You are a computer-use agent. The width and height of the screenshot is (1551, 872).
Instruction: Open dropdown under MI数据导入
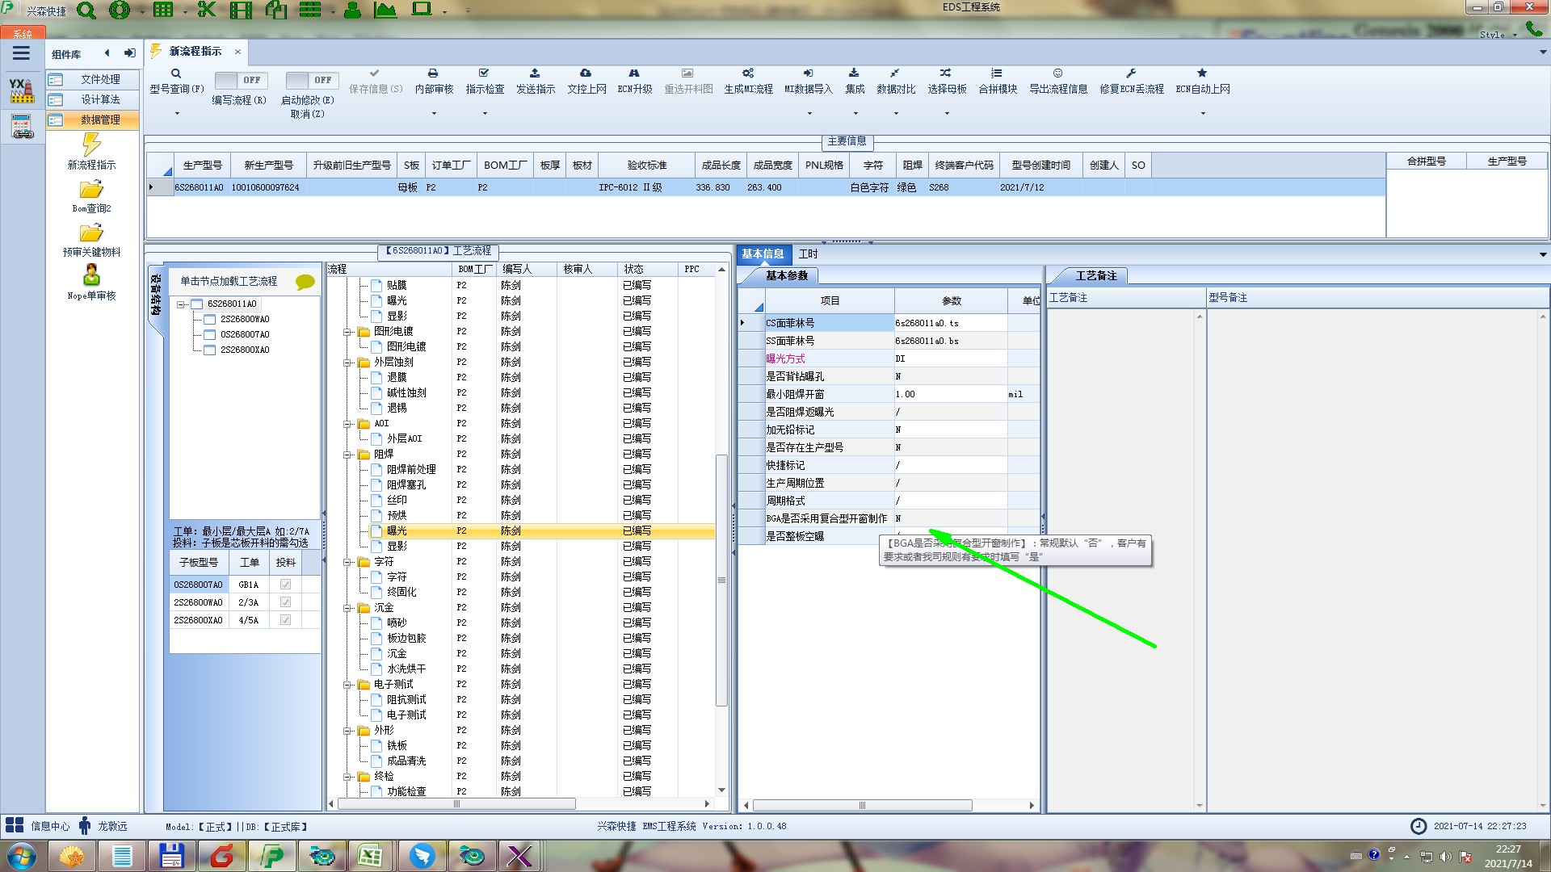pos(809,114)
